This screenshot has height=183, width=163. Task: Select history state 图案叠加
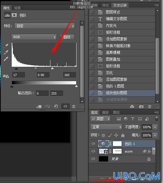[x=122, y=59]
